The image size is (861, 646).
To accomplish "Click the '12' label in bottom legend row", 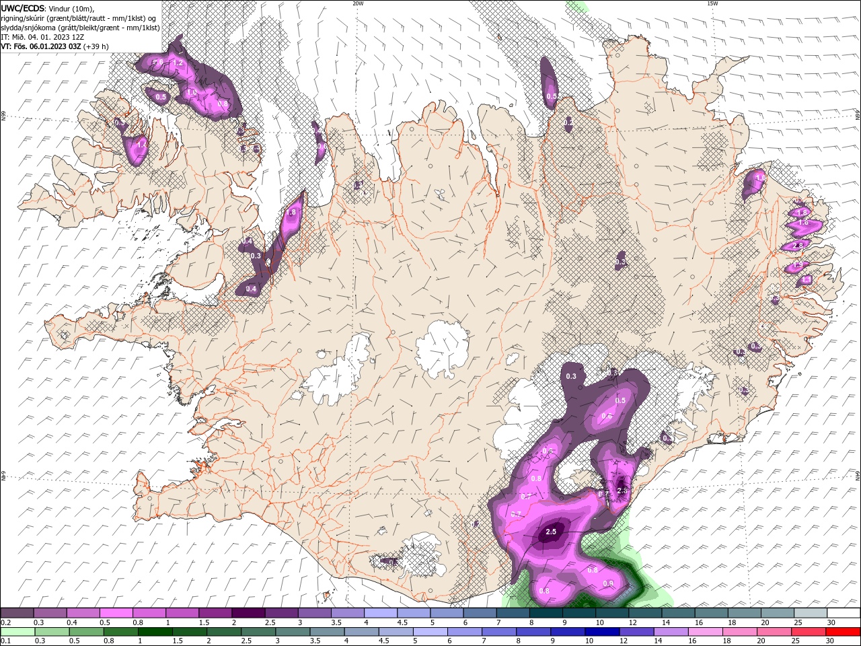I will pos(623,641).
